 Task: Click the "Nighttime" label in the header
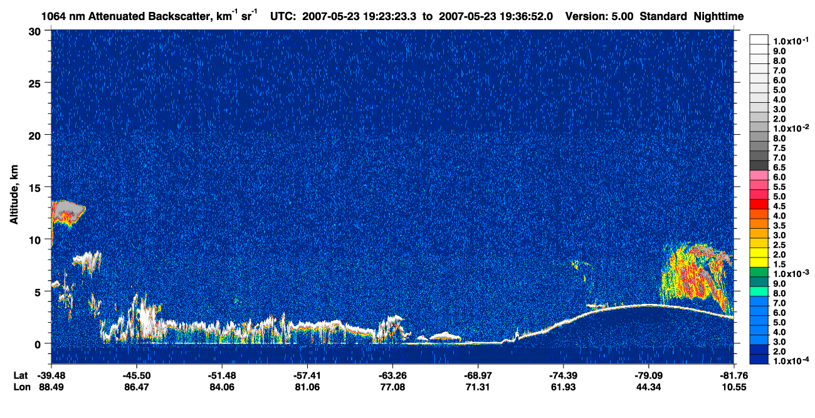(719, 16)
